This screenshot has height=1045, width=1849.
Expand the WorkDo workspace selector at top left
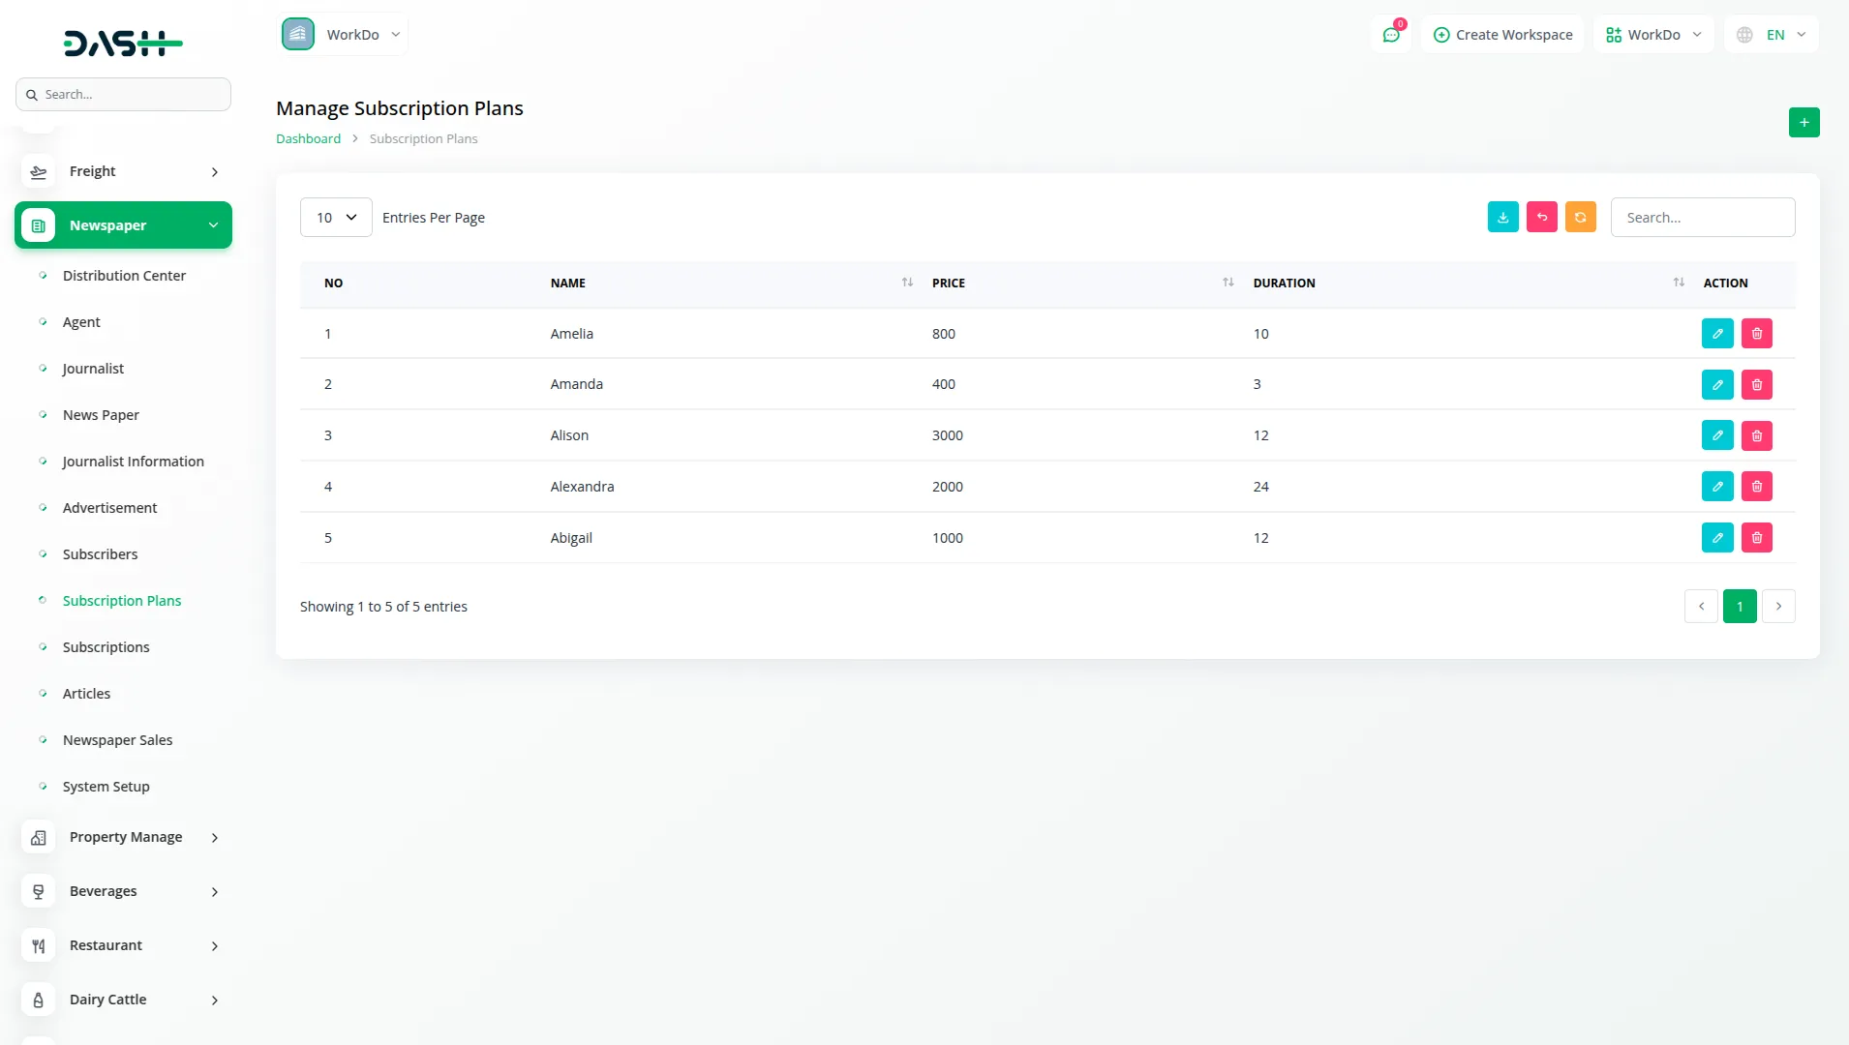[x=343, y=35]
